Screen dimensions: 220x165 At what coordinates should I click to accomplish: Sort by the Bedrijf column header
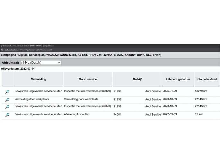coord(137,79)
